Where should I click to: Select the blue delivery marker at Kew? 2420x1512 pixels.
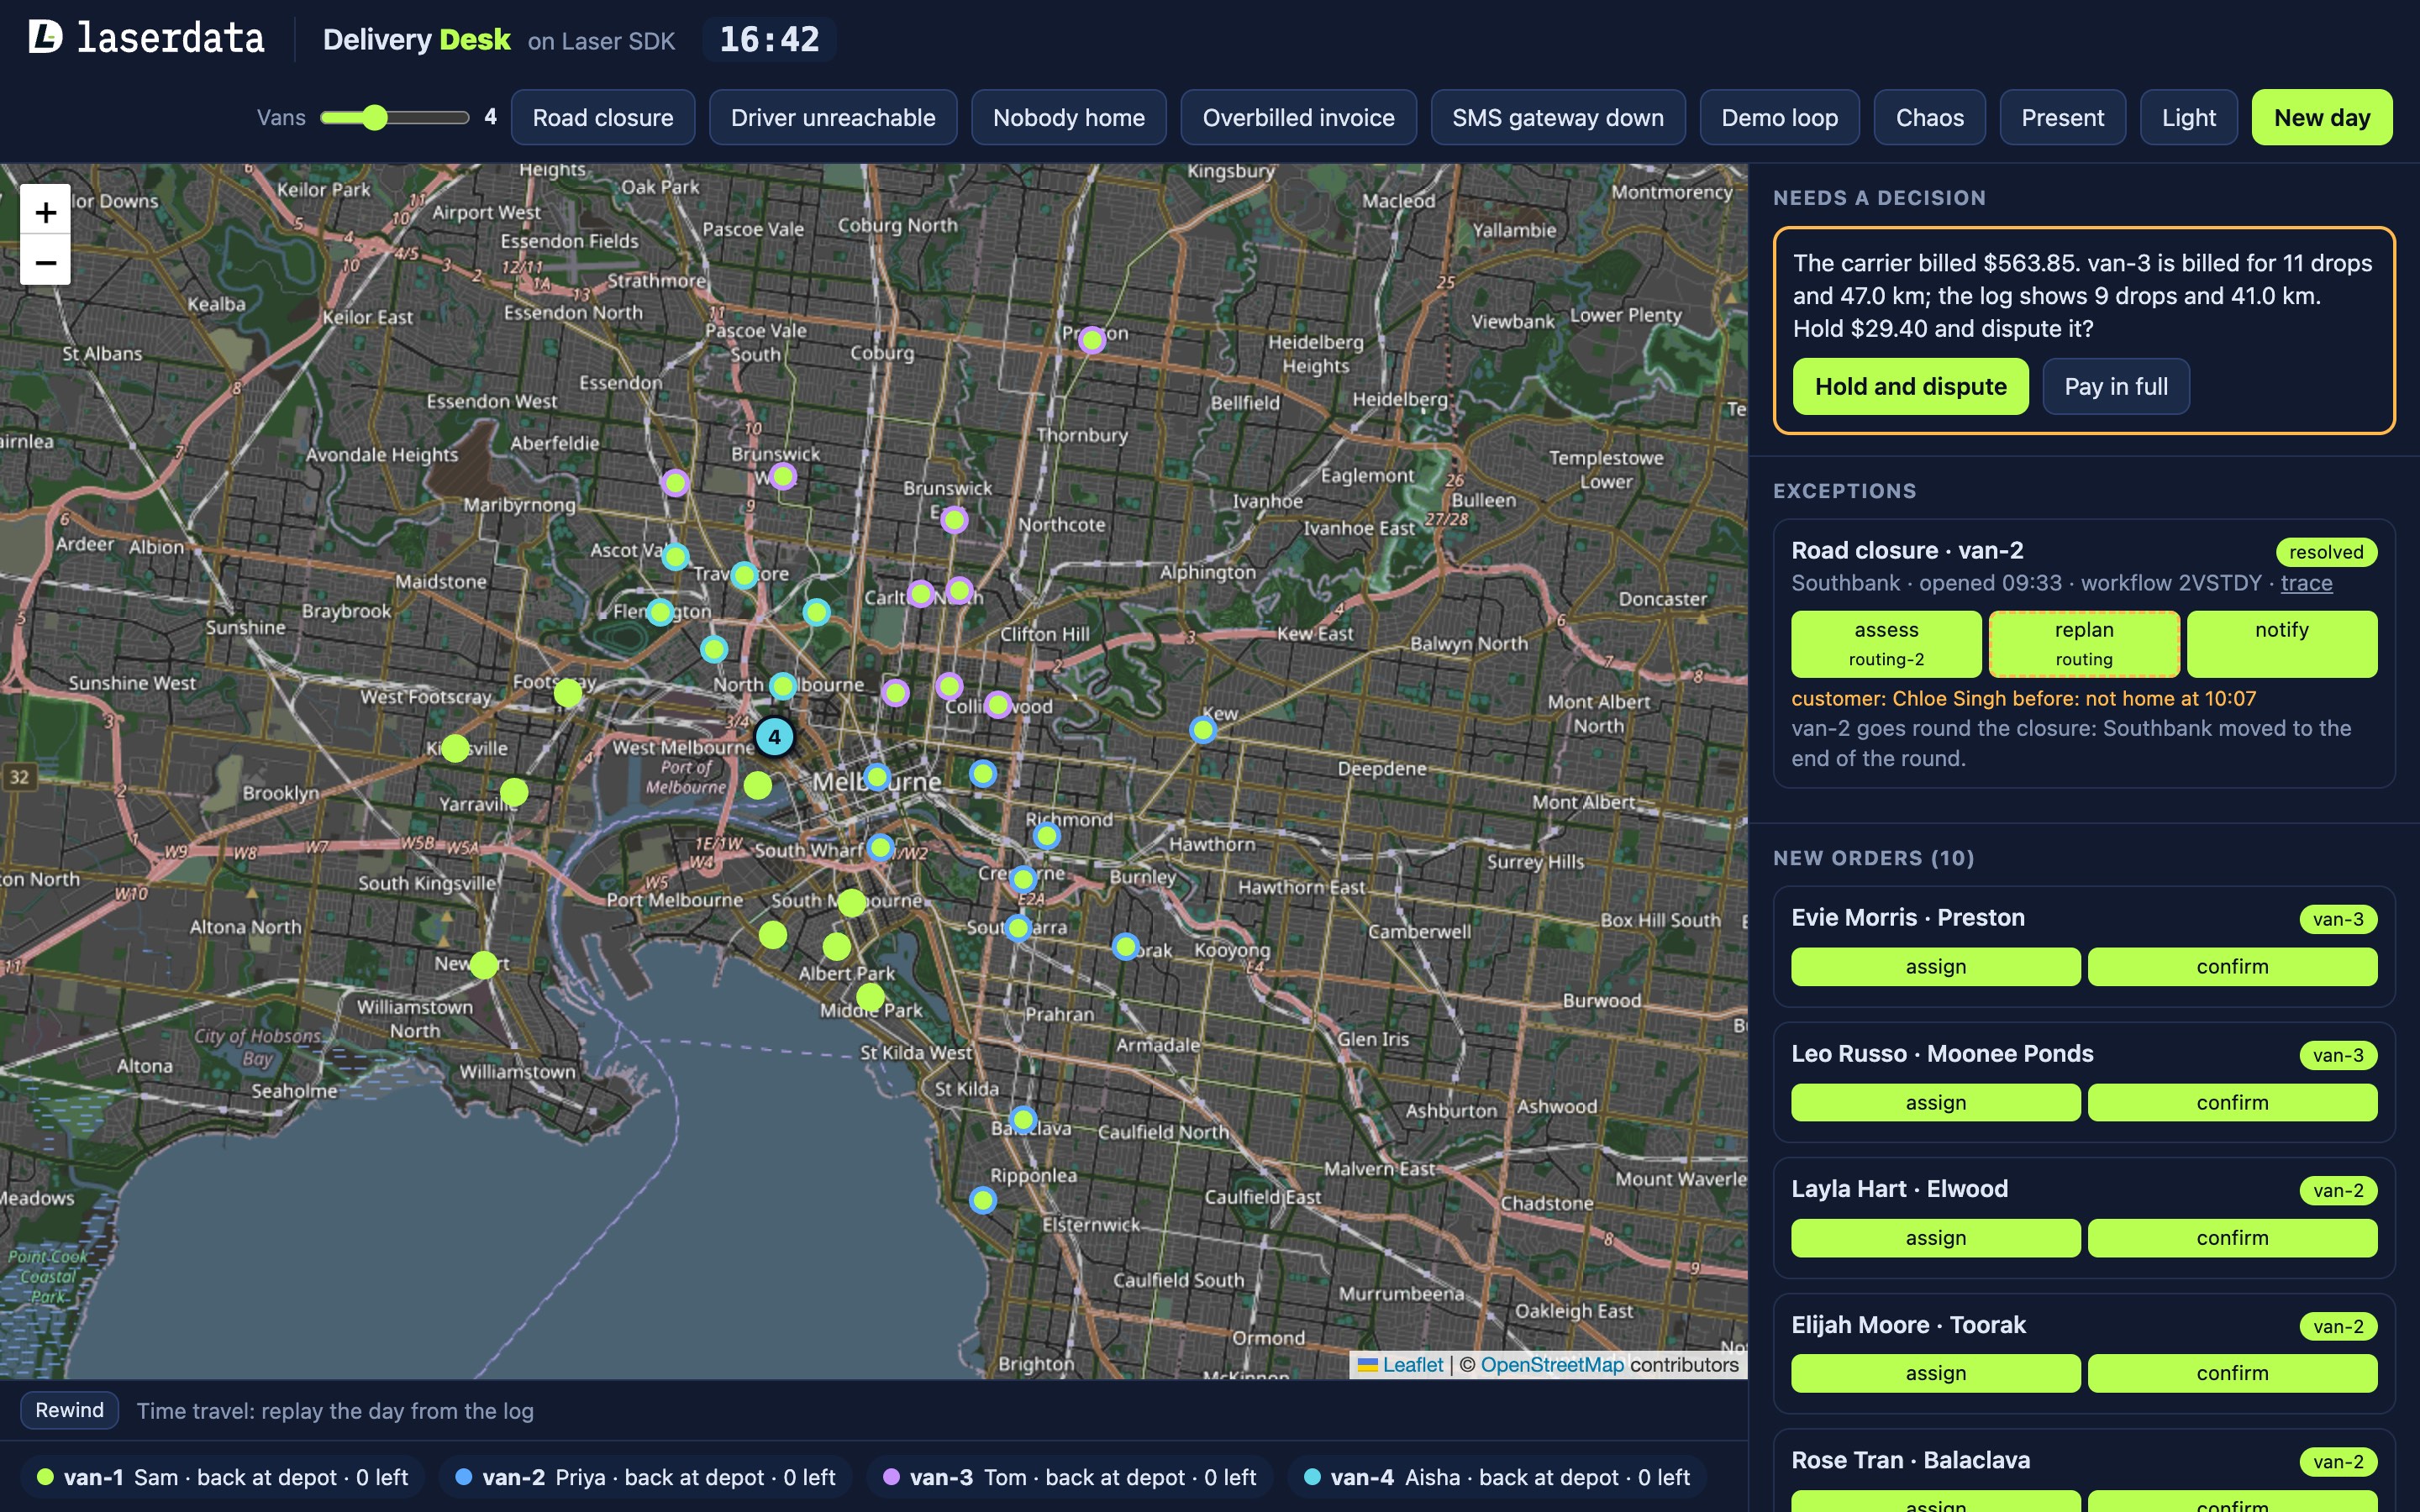click(1203, 730)
